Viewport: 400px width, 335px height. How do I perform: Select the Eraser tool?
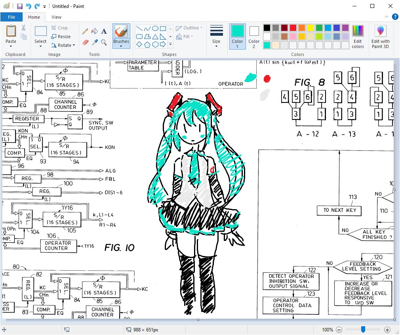click(x=85, y=42)
